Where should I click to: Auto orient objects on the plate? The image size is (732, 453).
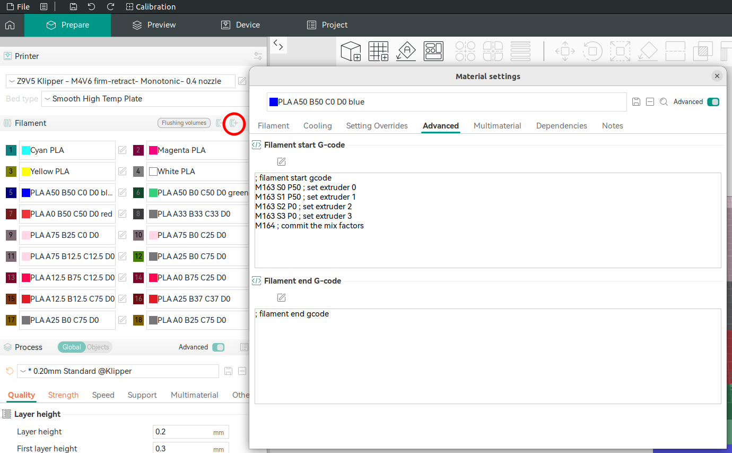tap(406, 52)
